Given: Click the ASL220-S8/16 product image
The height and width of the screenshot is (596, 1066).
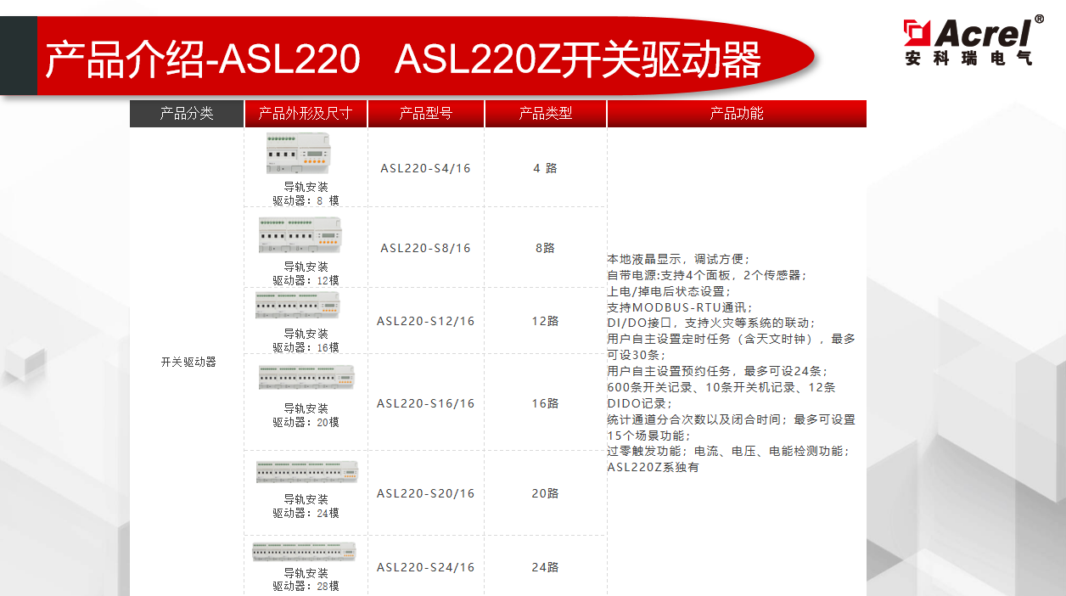Looking at the screenshot, I should (301, 235).
